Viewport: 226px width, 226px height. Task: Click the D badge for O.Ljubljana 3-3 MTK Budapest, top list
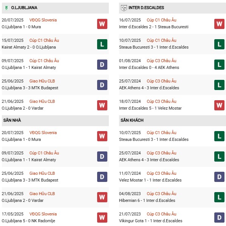tap(102, 85)
